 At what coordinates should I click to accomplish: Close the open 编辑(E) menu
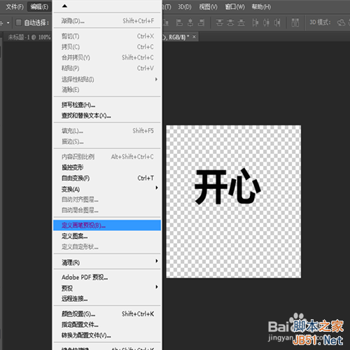(39, 7)
